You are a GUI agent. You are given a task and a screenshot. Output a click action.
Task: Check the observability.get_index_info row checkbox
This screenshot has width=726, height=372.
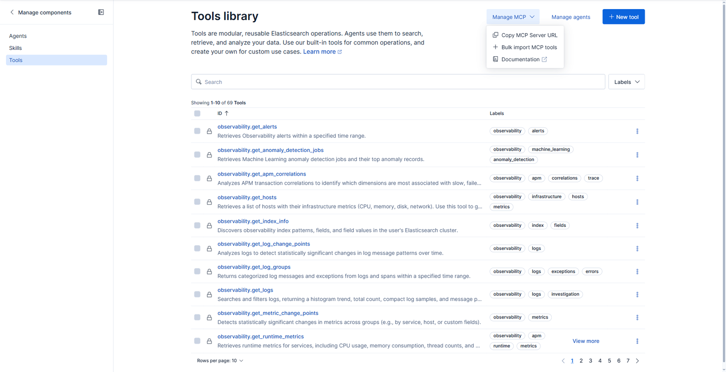[x=197, y=225]
